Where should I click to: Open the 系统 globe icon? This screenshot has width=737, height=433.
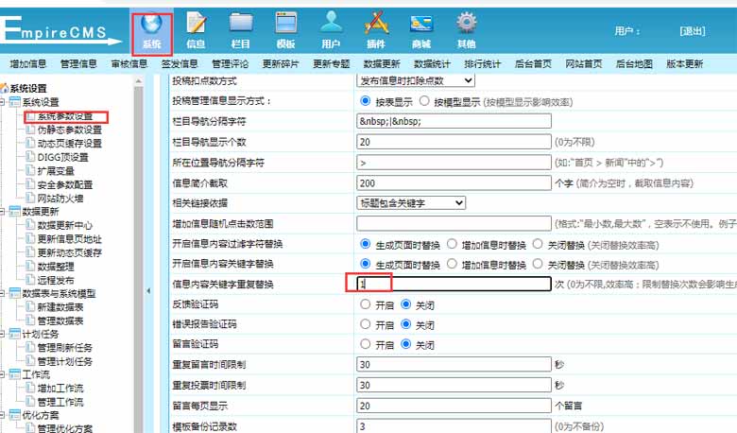(151, 24)
